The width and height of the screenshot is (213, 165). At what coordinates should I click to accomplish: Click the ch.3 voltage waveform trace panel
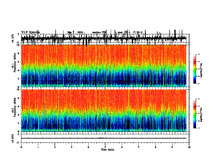(x=105, y=138)
